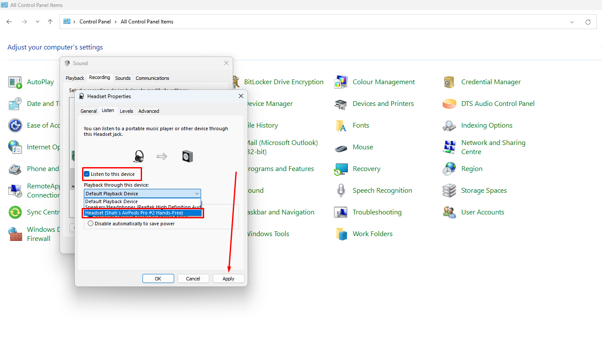Click the Sync Centre green icon
Viewport: 602px width, 359px height.
[15, 212]
